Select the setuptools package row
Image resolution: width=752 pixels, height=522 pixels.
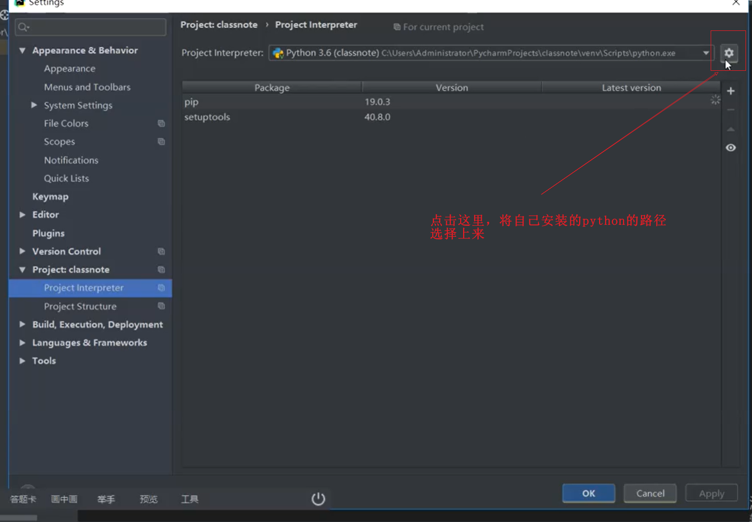[451, 117]
